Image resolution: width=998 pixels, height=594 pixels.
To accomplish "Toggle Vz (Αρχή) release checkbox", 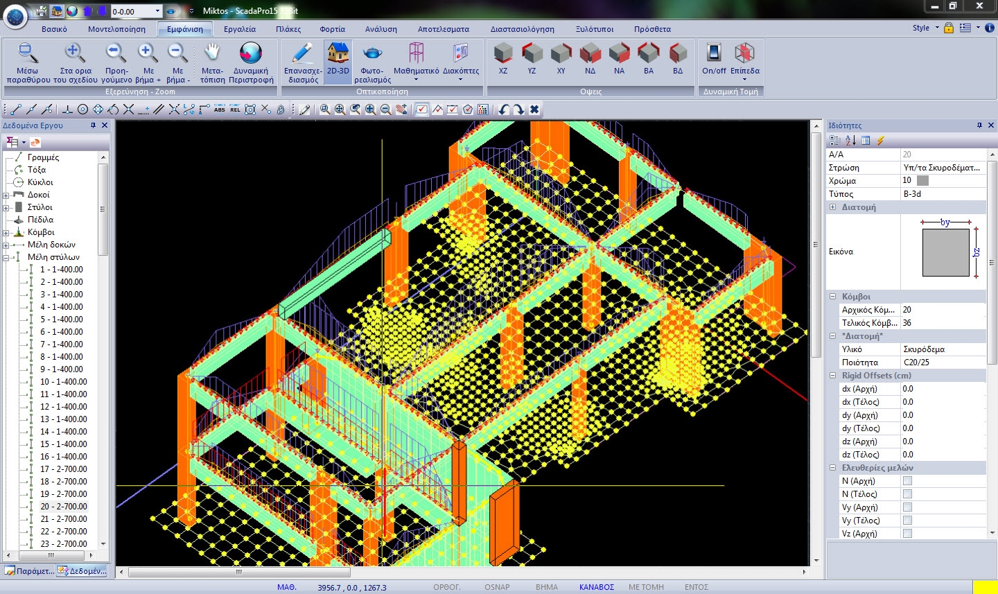I will [907, 534].
